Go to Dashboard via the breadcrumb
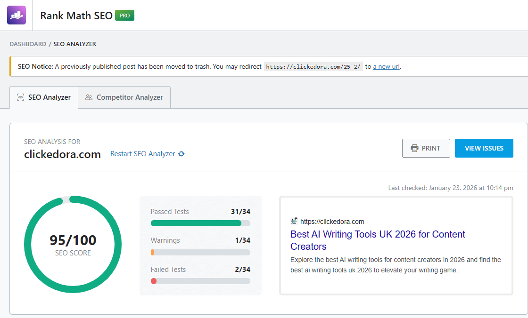The width and height of the screenshot is (528, 318). (28, 44)
